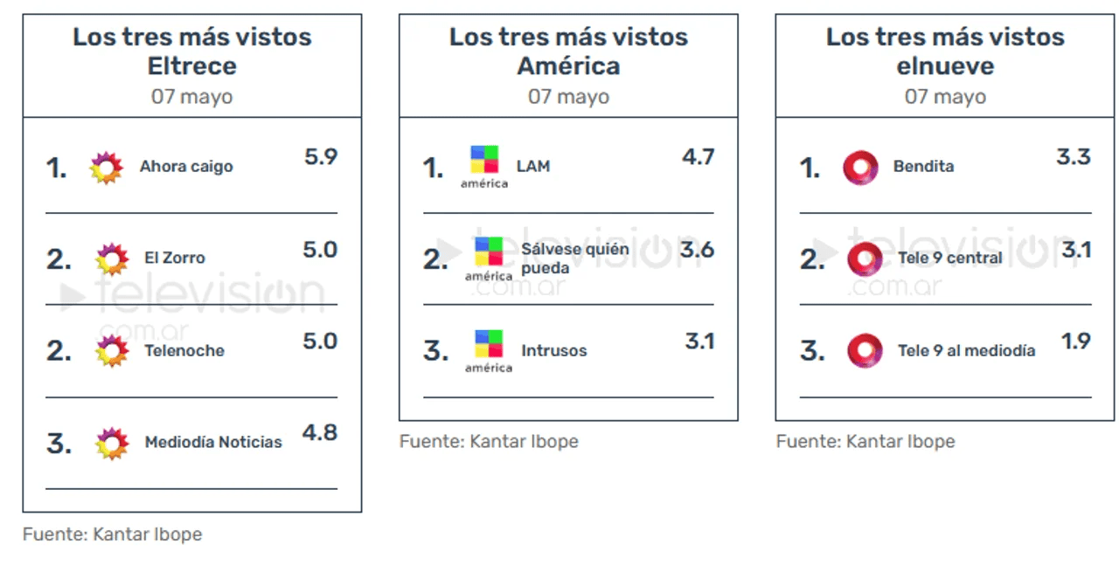Click Fuente: Kantar Ibope under the Eltrece card
Image resolution: width=1119 pixels, height=565 pixels.
(112, 534)
